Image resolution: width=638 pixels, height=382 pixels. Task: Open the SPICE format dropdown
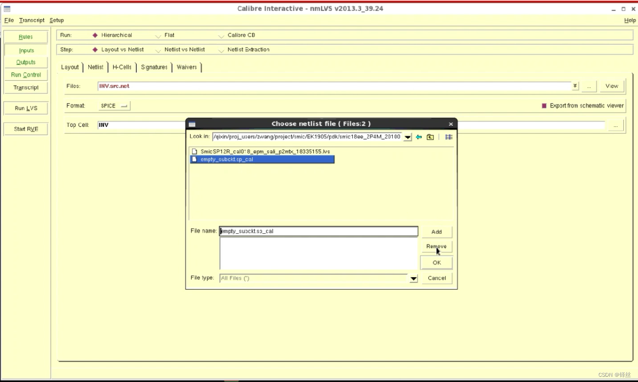[x=114, y=106]
